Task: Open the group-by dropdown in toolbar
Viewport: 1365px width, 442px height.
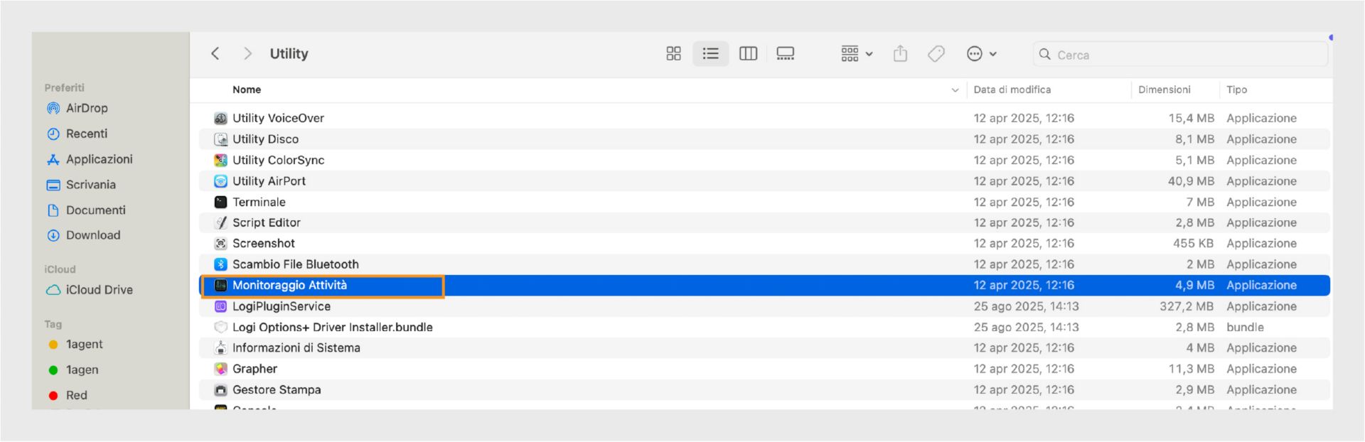Action: coord(857,54)
